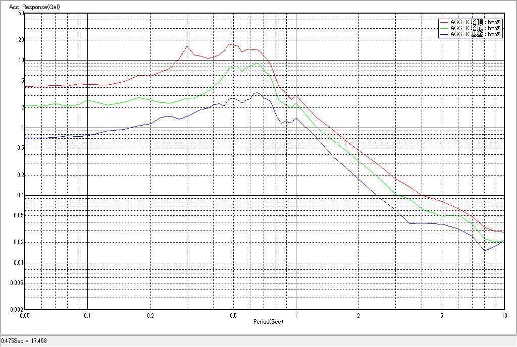The image size is (517, 347).
Task: Click the blue line sample in legend
Action: tap(444, 34)
